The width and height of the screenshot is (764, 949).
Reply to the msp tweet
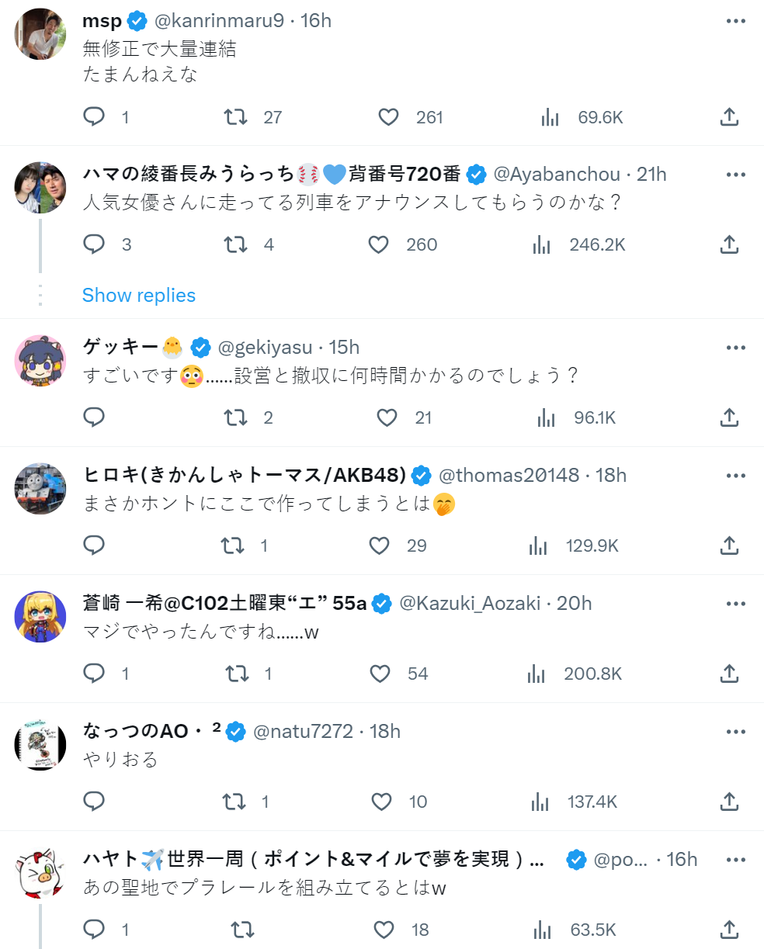point(94,117)
